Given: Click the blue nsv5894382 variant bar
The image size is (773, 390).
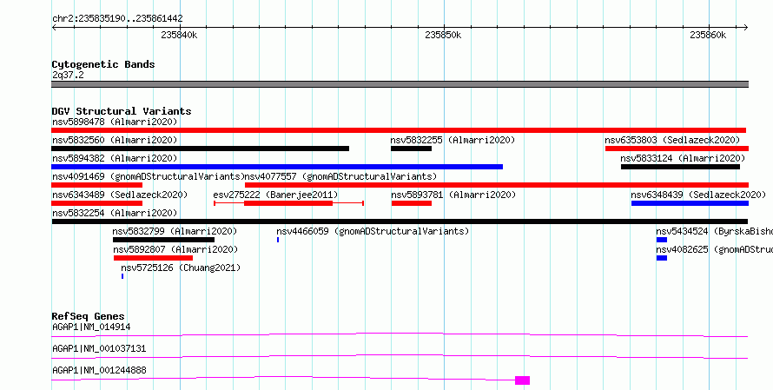Looking at the screenshot, I should 277,167.
